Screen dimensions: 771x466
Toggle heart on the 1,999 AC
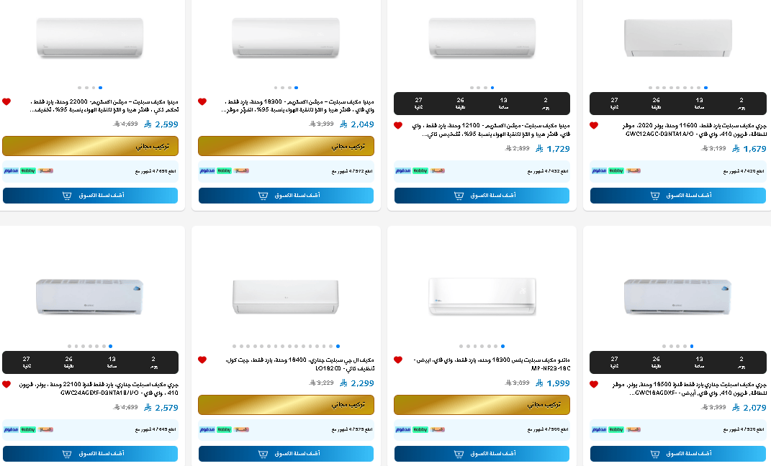[x=398, y=360]
